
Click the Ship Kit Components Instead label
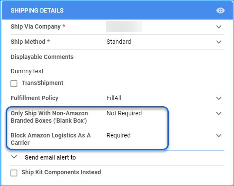pyautogui.click(x=61, y=172)
